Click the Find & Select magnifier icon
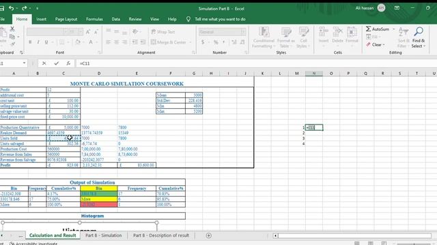This screenshot has width=437, height=245. 419,32
